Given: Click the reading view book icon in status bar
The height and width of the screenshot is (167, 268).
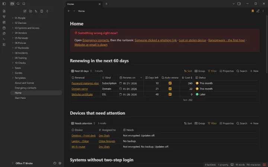Looking at the screenshot, I should click(x=232, y=165).
